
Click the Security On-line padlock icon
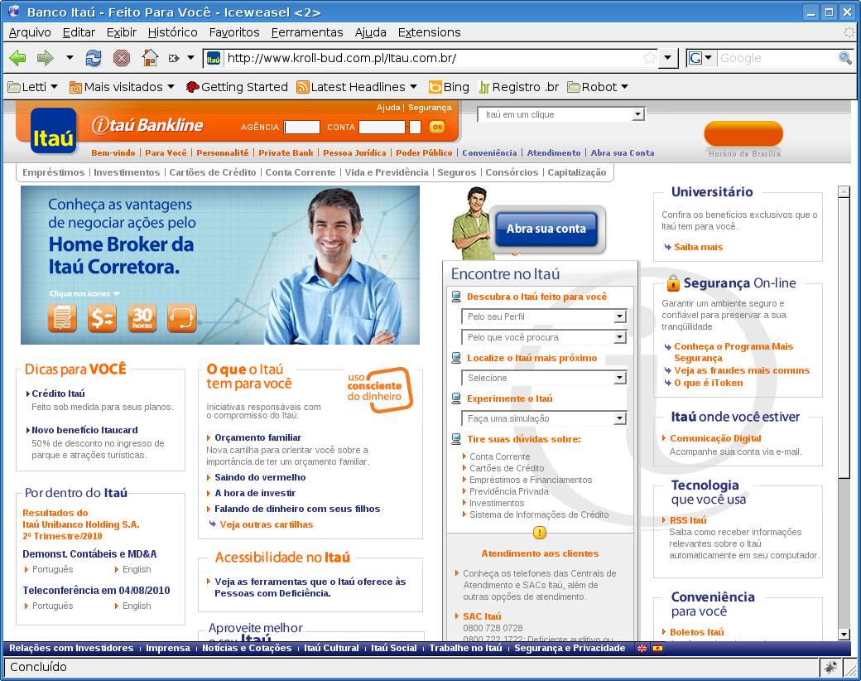(x=673, y=283)
